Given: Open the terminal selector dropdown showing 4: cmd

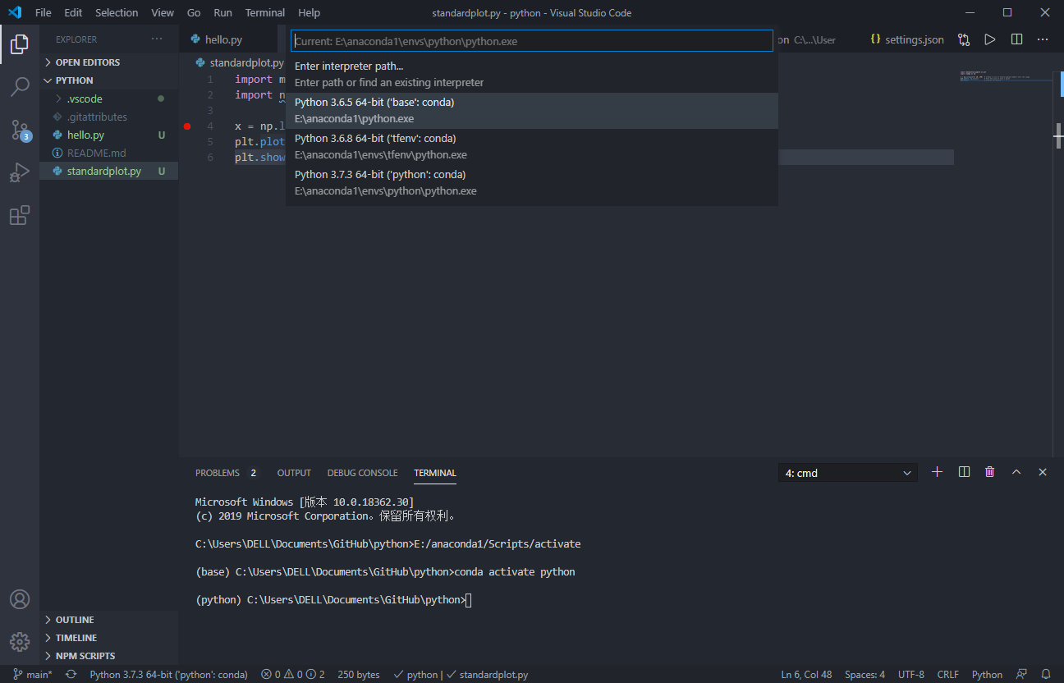Looking at the screenshot, I should (x=847, y=472).
